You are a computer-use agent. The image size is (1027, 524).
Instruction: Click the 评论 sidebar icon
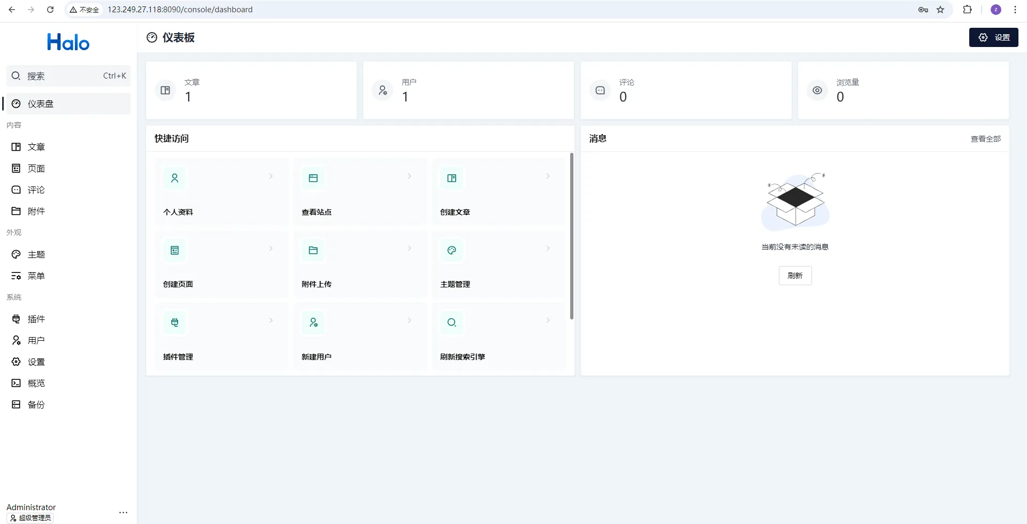(16, 190)
